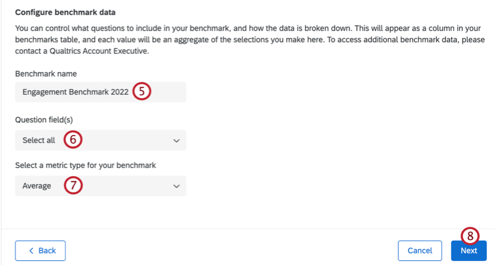Click the left chevron icon in Back
495x265 pixels.
pyautogui.click(x=31, y=250)
